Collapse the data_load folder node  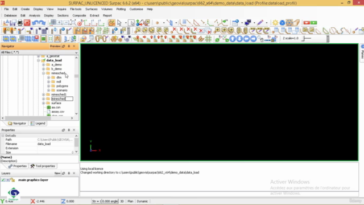point(39,60)
